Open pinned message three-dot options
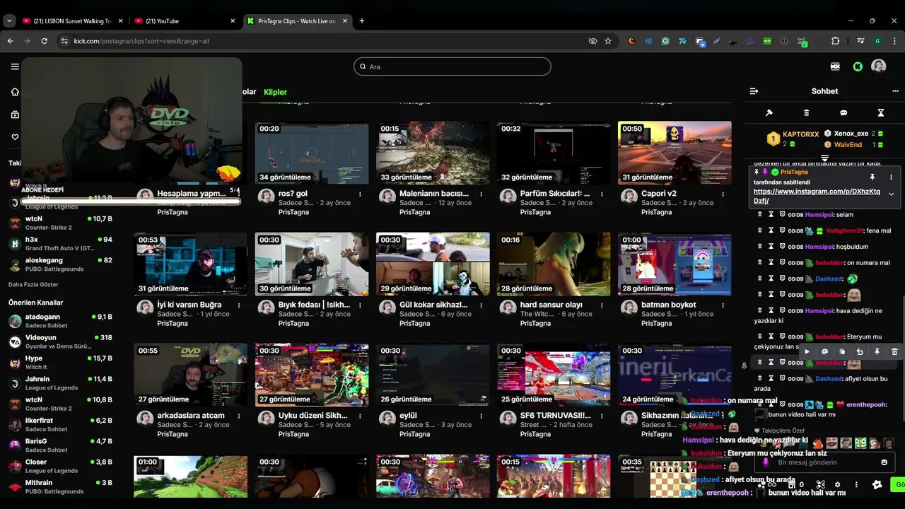This screenshot has width=905, height=509. tap(891, 177)
